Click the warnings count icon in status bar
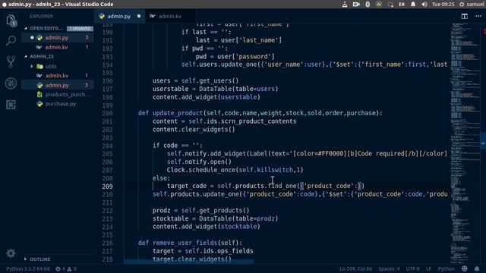 69,269
